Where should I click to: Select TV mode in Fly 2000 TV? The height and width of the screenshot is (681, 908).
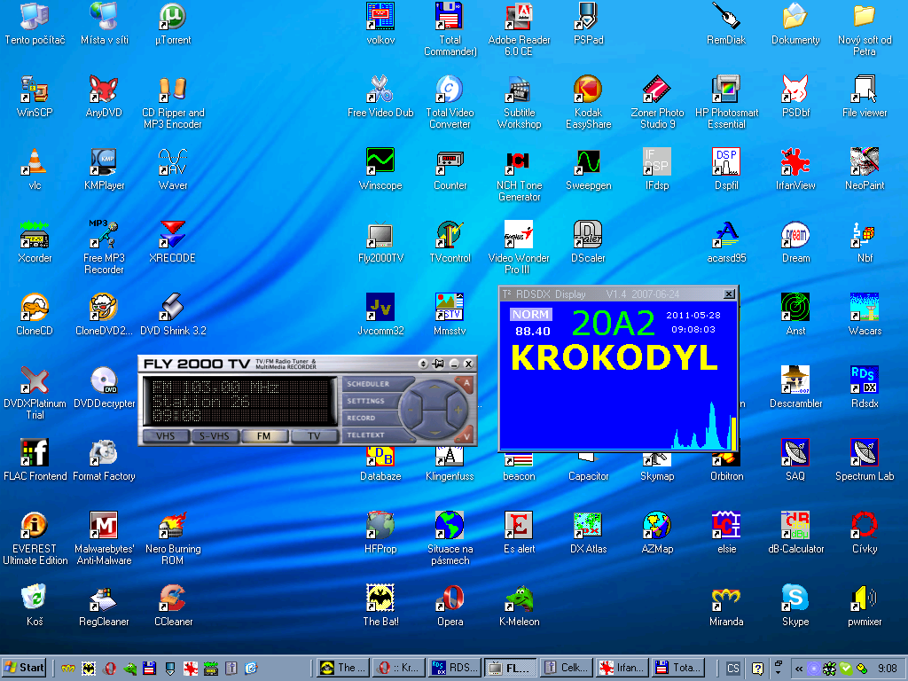point(313,436)
